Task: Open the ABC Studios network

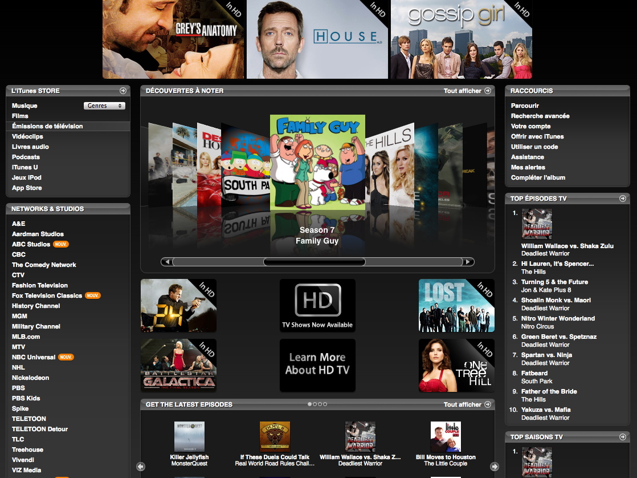Action: (31, 244)
